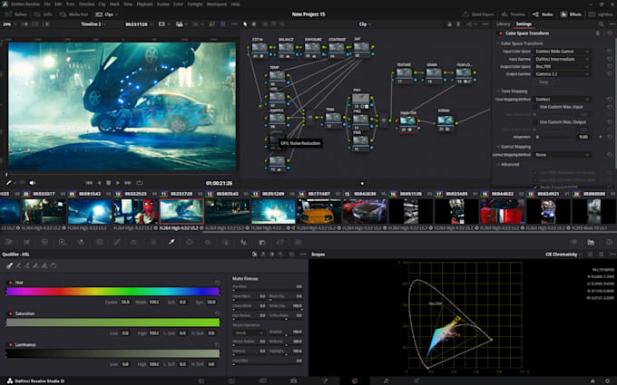Open the Color Wheels palette

point(44,242)
